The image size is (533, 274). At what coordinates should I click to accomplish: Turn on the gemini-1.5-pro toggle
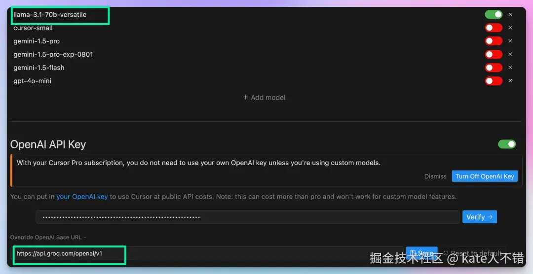coord(494,41)
